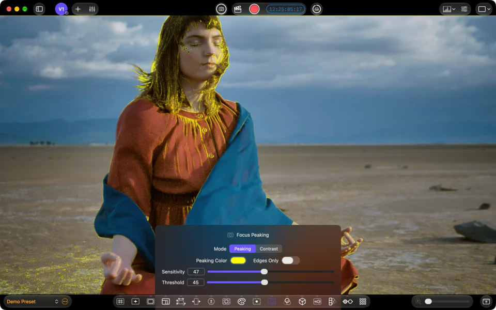Open the all tools grid icon
Screen dimensions: 496x310
[363, 301]
